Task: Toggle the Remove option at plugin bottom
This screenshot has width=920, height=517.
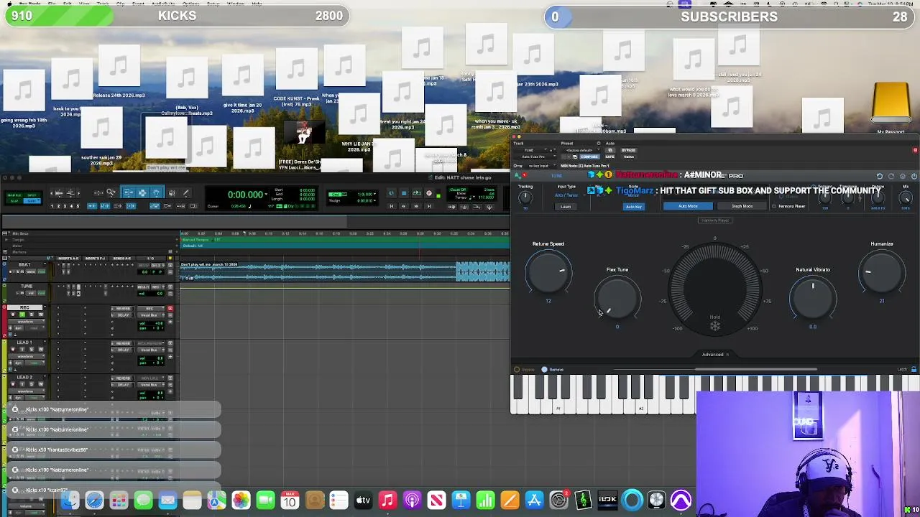Action: pyautogui.click(x=544, y=369)
